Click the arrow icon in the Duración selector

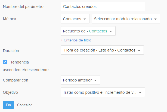coord(139,51)
